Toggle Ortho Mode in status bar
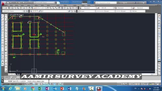The height and width of the screenshot is (91, 162). click(34, 84)
